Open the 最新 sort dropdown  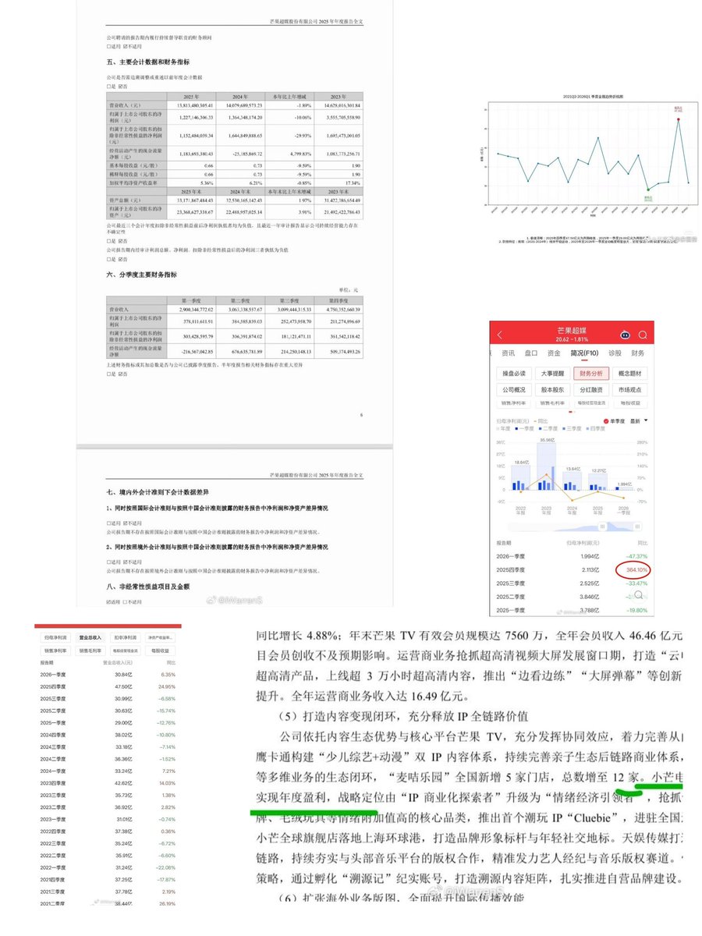(x=637, y=420)
